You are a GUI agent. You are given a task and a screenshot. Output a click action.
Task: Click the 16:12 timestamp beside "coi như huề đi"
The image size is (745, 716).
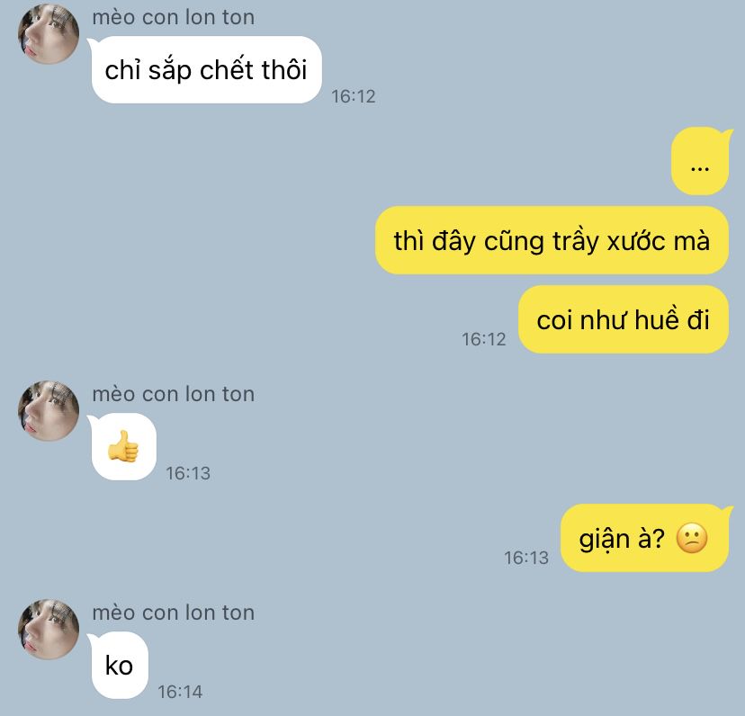(x=484, y=339)
